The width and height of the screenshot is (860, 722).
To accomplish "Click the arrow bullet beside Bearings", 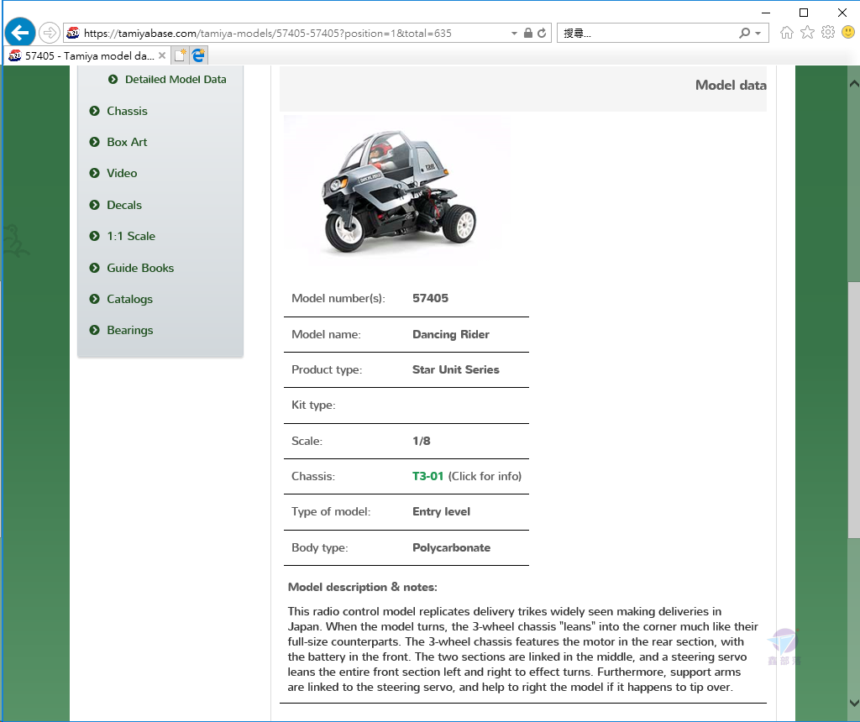I will 95,330.
